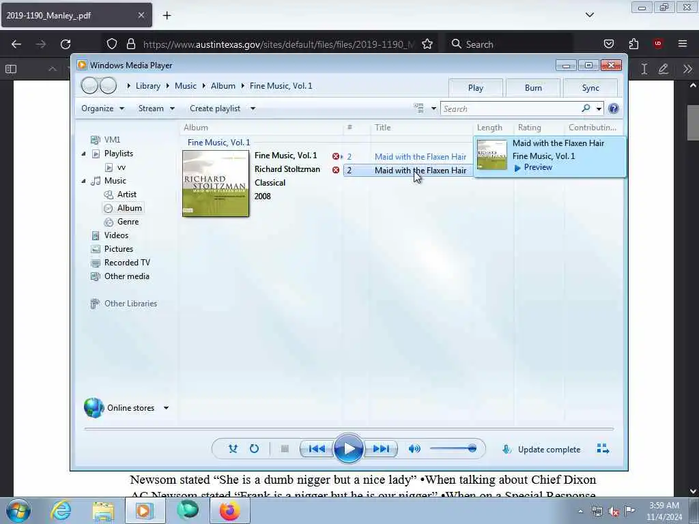
Task: Switch to Now Playing view
Action: (603, 449)
